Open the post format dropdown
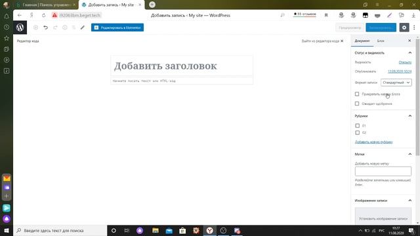This screenshot has height=236, width=420. (x=396, y=83)
